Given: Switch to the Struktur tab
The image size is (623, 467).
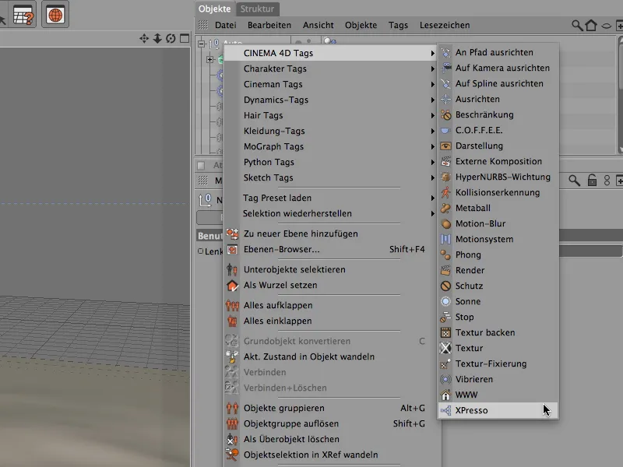Looking at the screenshot, I should [x=257, y=9].
